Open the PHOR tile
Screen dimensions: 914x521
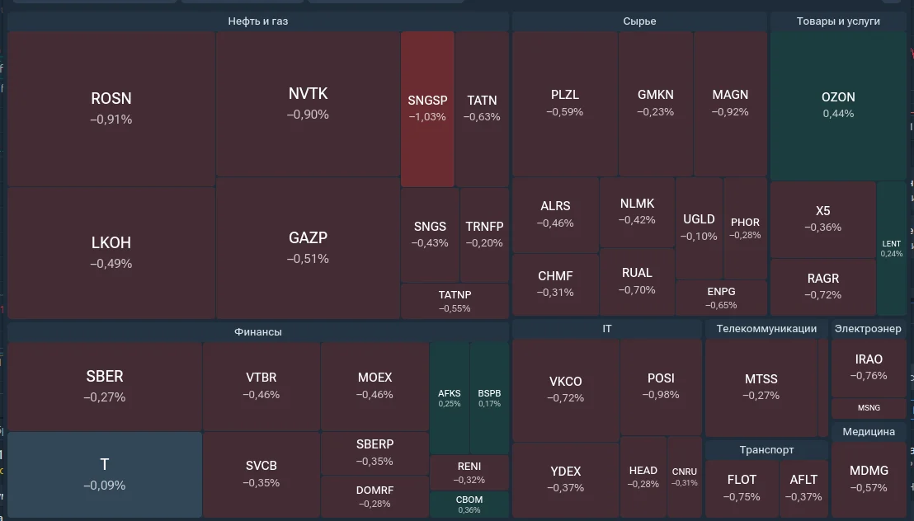click(x=745, y=228)
